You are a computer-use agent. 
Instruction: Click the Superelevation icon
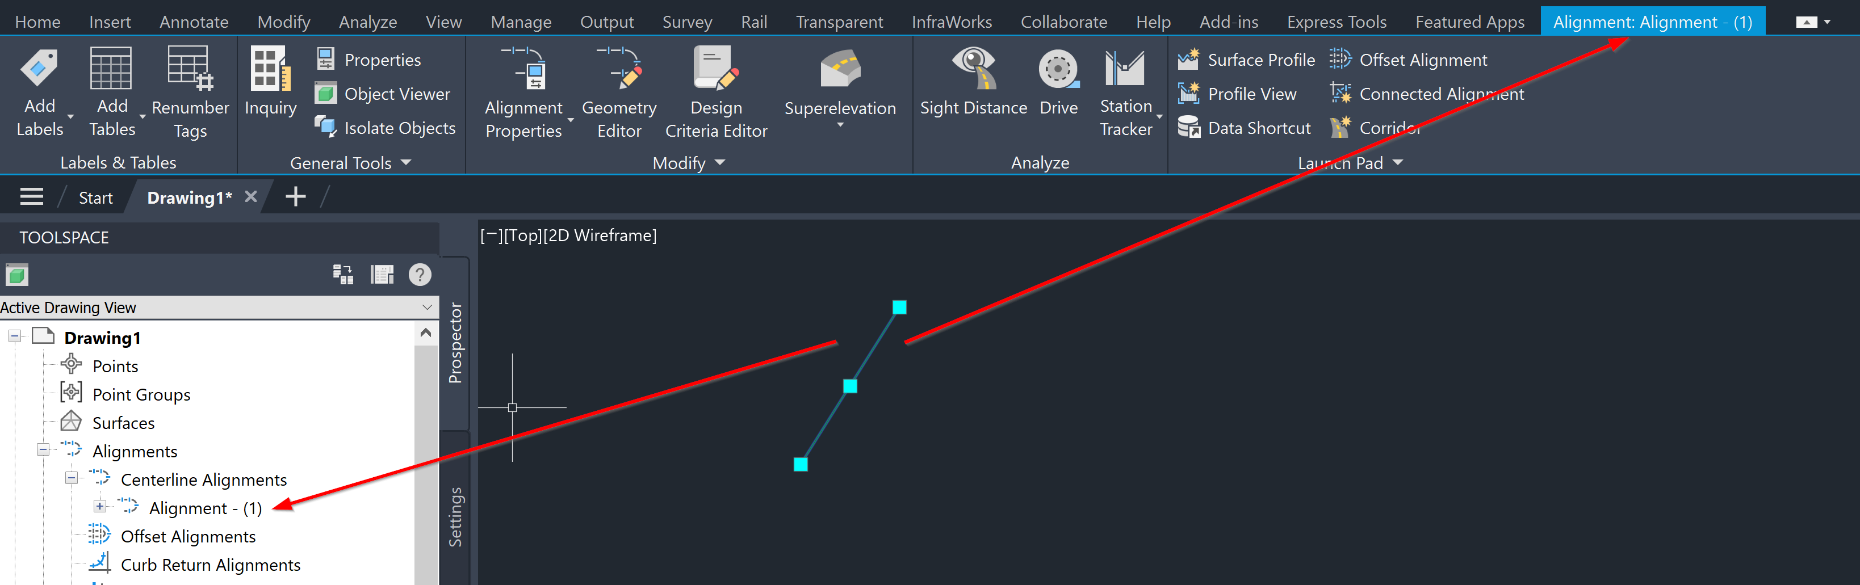pos(840,70)
